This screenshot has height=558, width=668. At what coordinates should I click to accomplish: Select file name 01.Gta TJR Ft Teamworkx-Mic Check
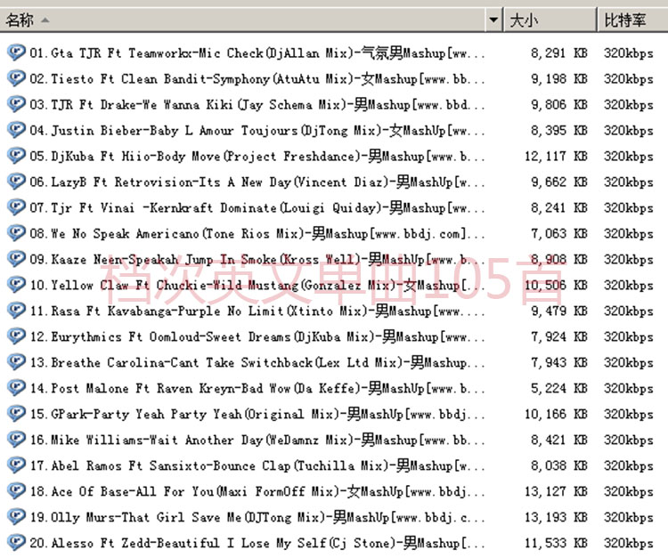pyautogui.click(x=257, y=53)
